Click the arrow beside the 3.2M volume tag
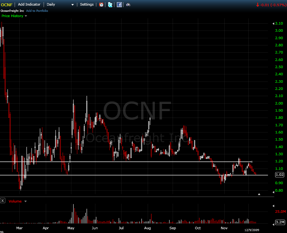287x233 pixels. click(x=273, y=225)
